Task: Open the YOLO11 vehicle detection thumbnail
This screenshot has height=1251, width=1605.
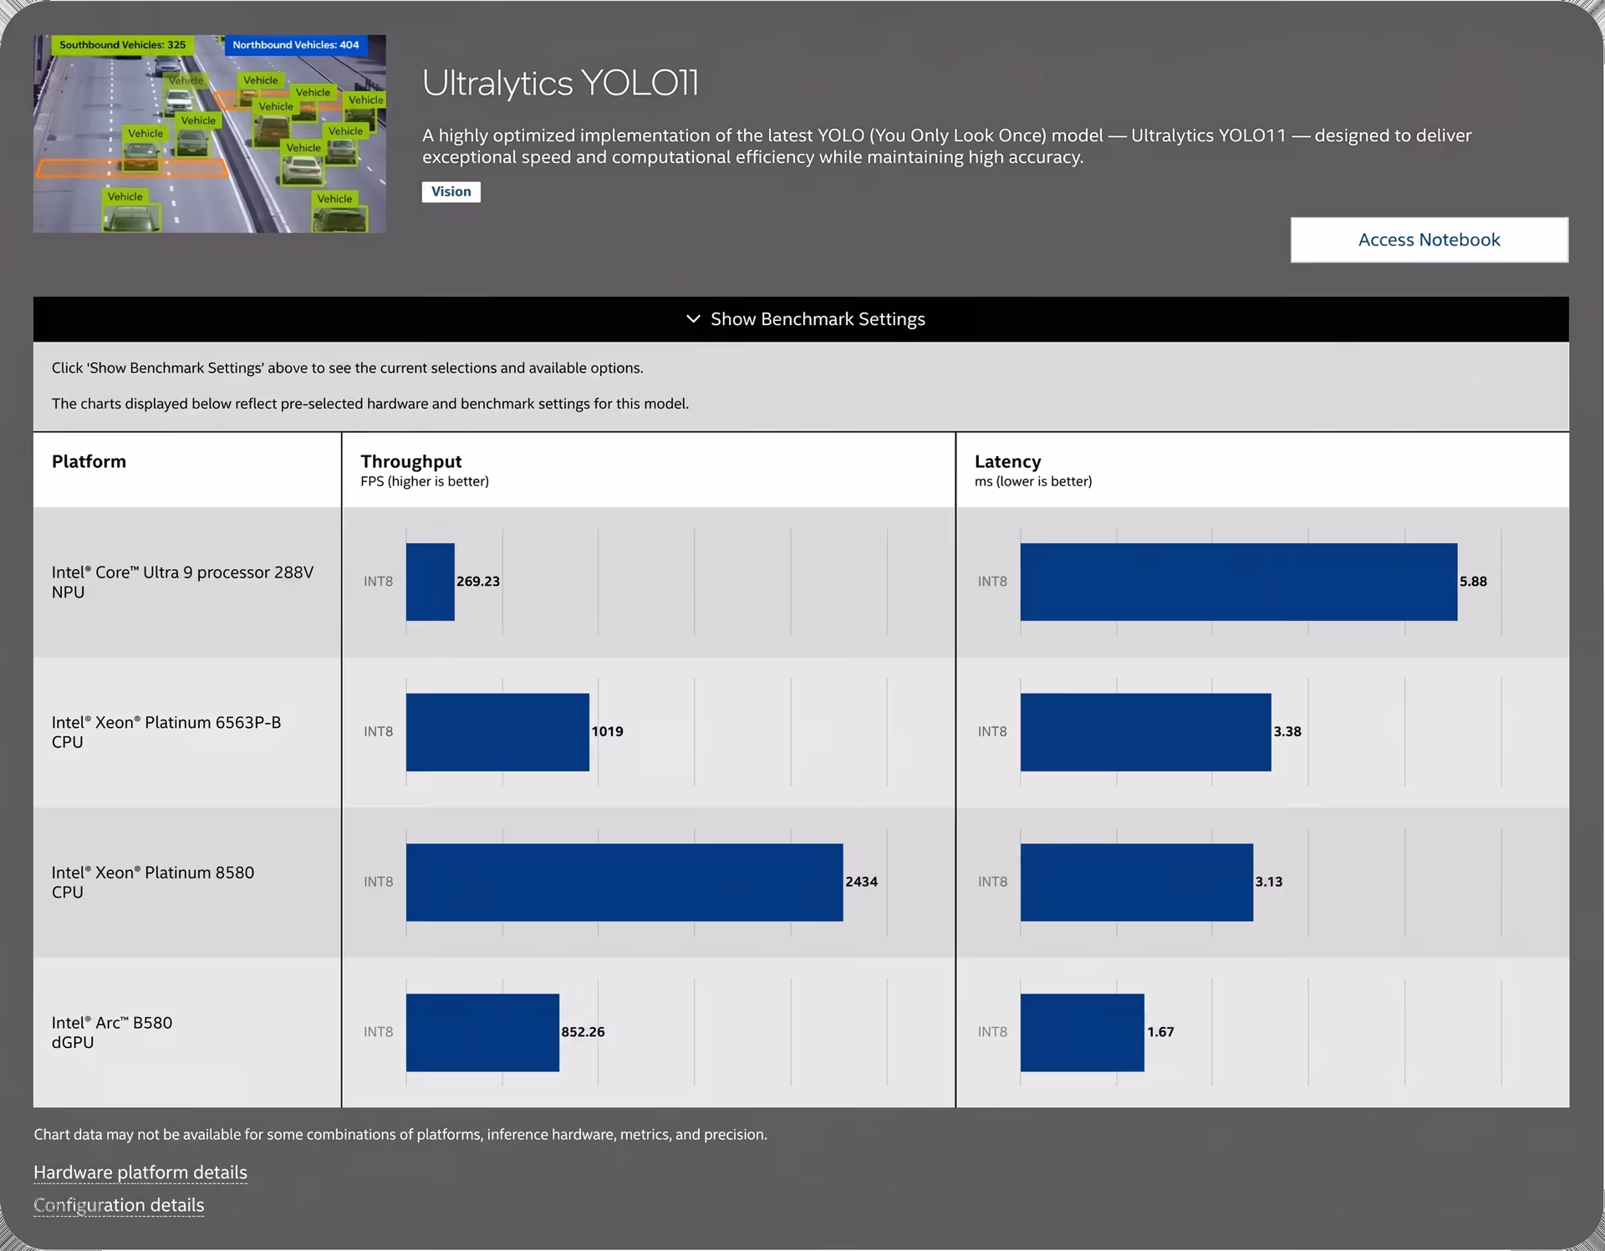Action: [x=210, y=134]
